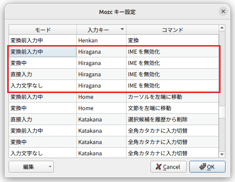This screenshot has height=182, width=235.
Task: Select 変換前入力中 mode in Home row
Action: click(x=43, y=97)
